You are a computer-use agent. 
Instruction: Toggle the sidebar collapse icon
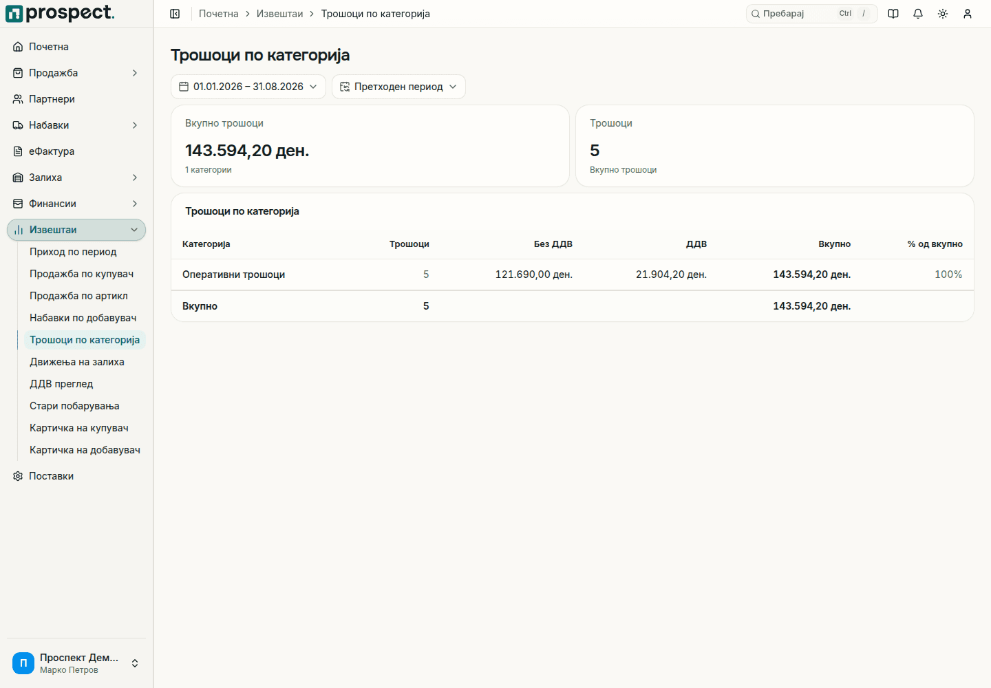point(175,14)
